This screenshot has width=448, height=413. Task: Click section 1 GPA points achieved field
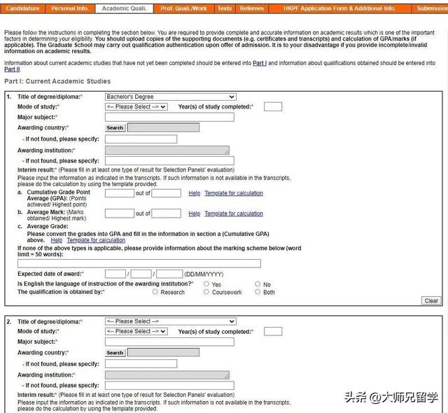click(x=120, y=193)
